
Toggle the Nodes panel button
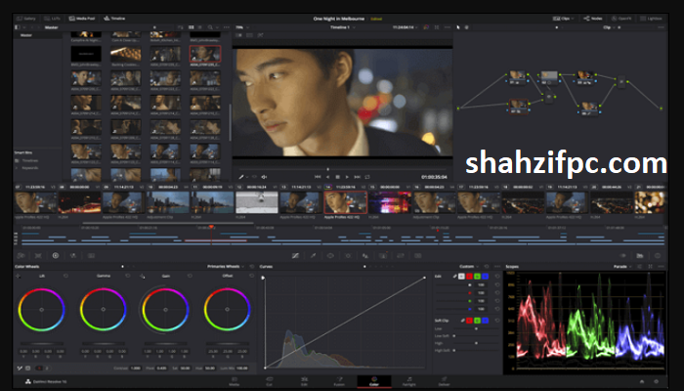tap(593, 19)
